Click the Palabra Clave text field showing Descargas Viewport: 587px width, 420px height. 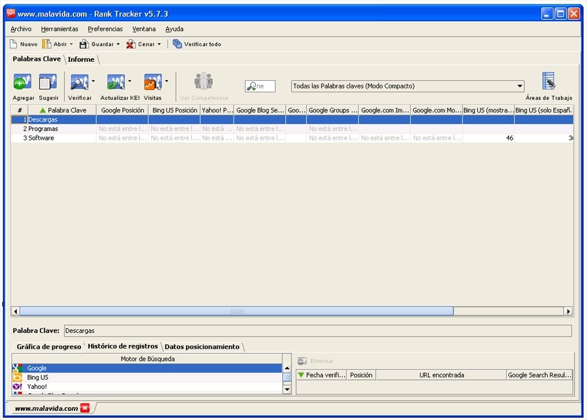point(318,331)
